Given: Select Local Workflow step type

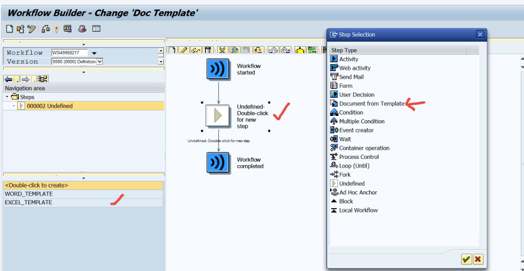Looking at the screenshot, I should (358, 211).
